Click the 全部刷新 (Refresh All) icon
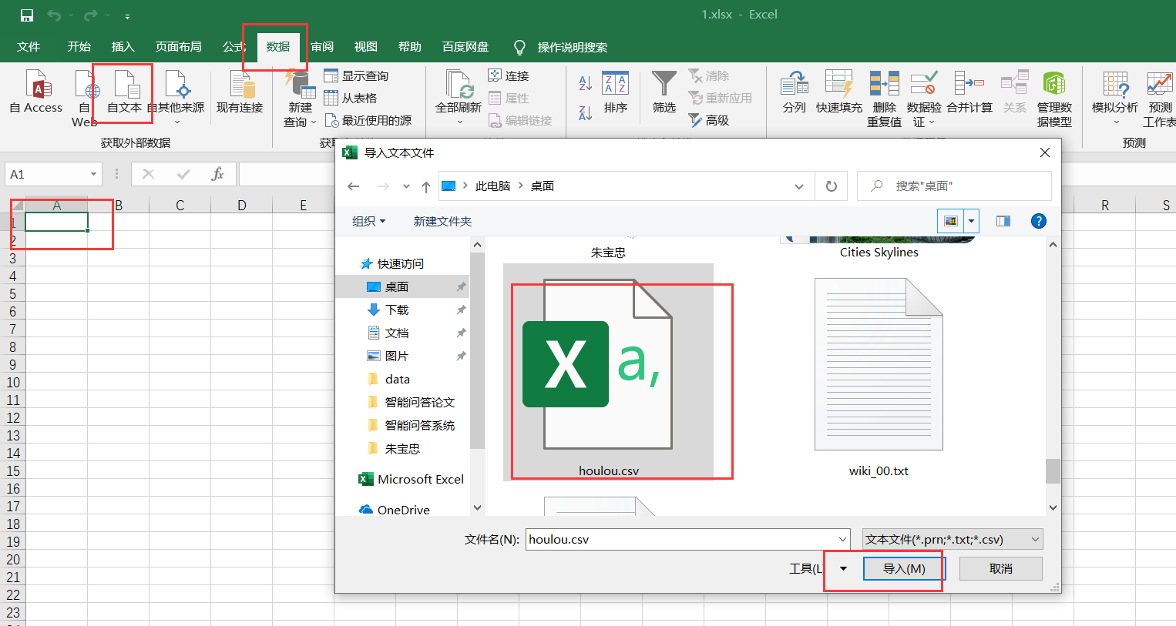The height and width of the screenshot is (626, 1176). tap(458, 94)
